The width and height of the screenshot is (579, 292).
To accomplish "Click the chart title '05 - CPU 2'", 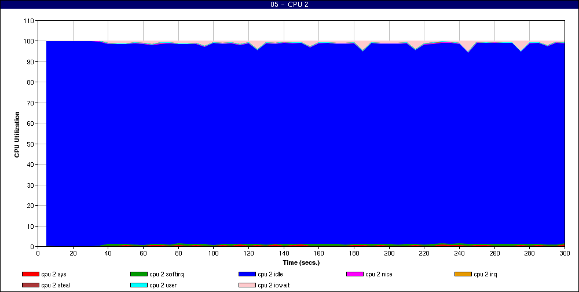I will [x=289, y=5].
